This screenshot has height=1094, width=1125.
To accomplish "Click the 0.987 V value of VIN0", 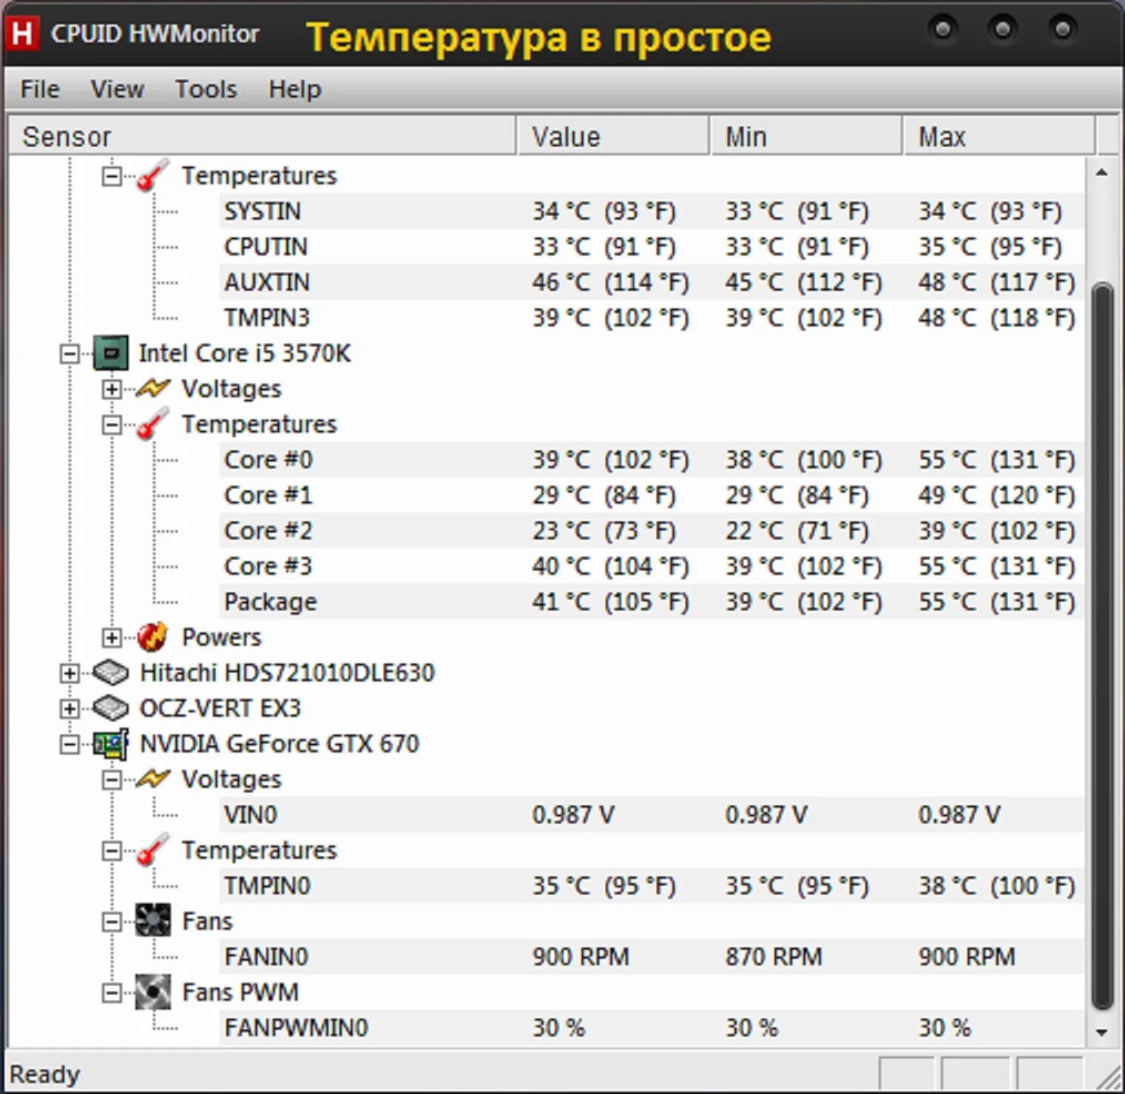I will tap(573, 814).
